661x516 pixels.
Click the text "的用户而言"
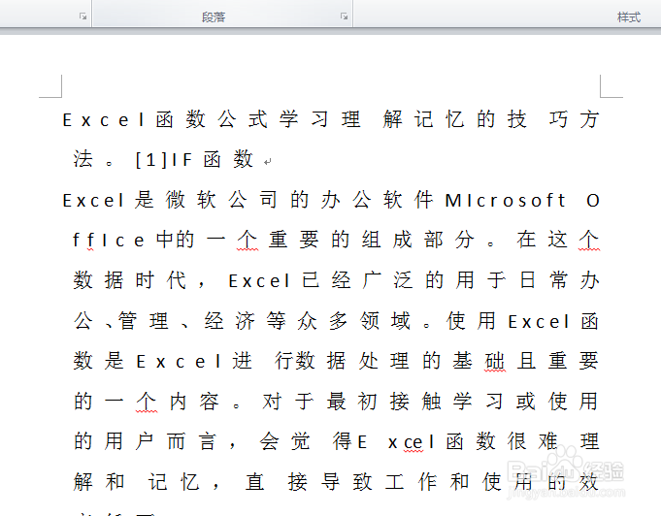pyautogui.click(x=145, y=442)
